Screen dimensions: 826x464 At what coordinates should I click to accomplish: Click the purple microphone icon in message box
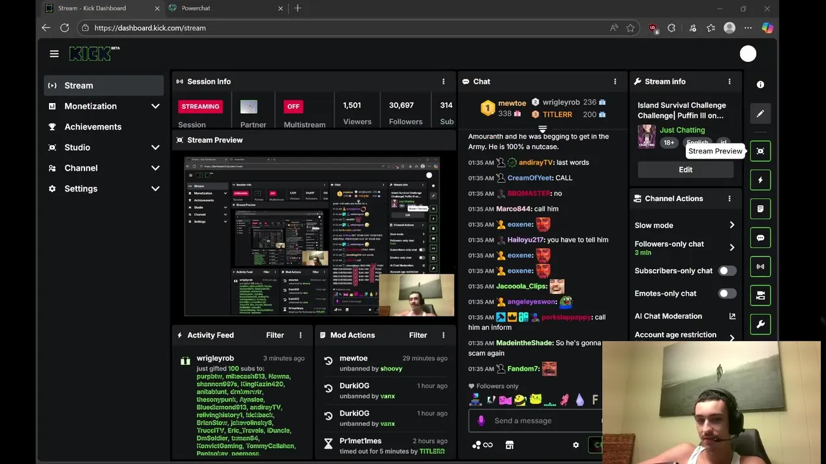tap(481, 420)
